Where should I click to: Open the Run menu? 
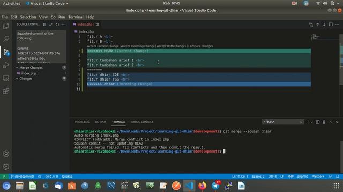(x=62, y=17)
